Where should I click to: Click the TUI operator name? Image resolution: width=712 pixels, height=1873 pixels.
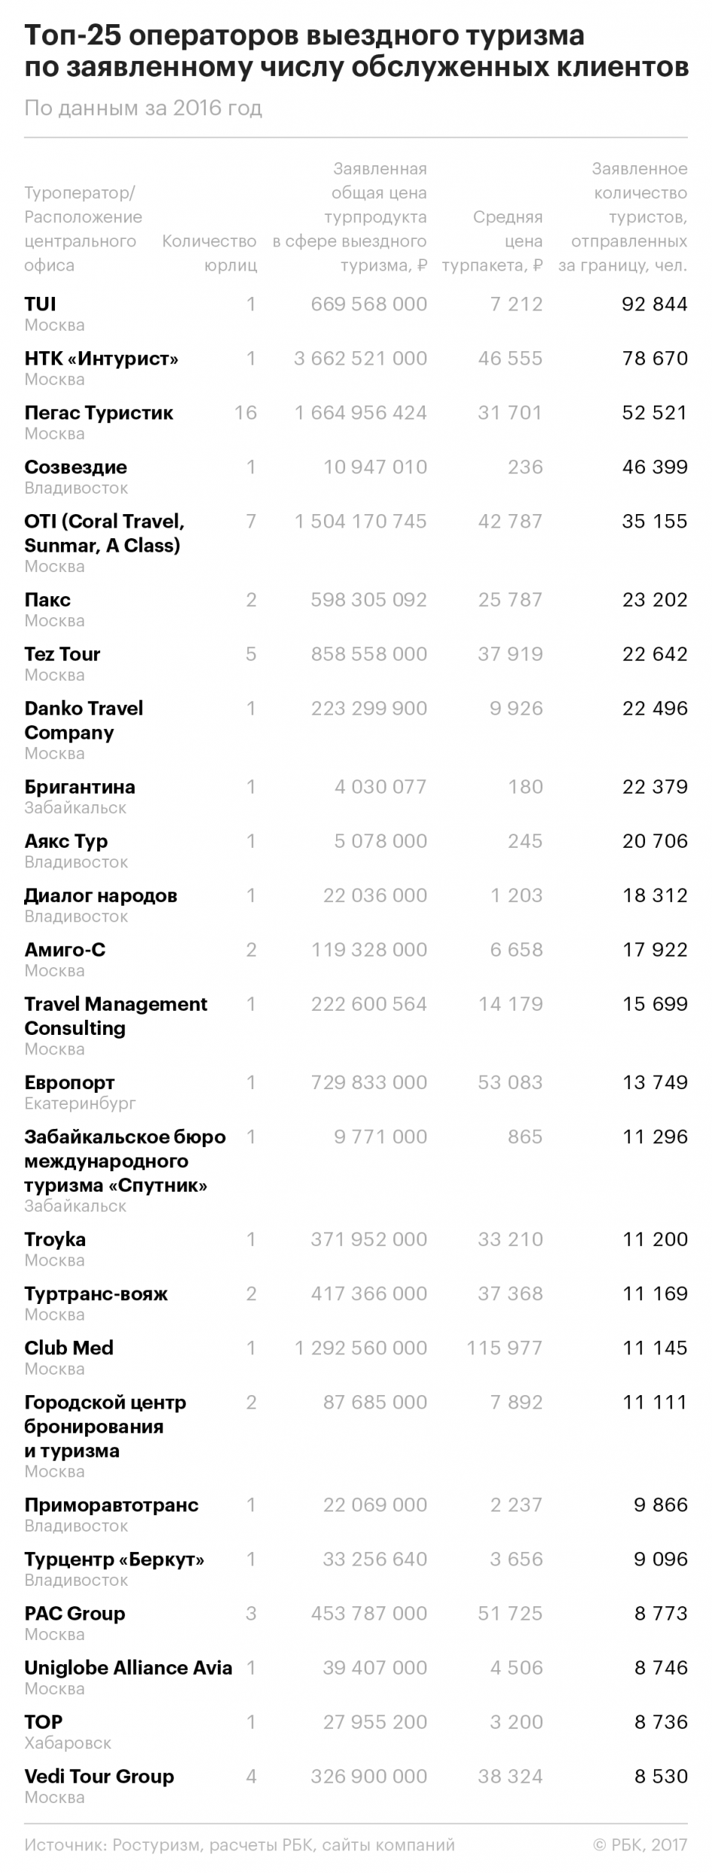(40, 304)
